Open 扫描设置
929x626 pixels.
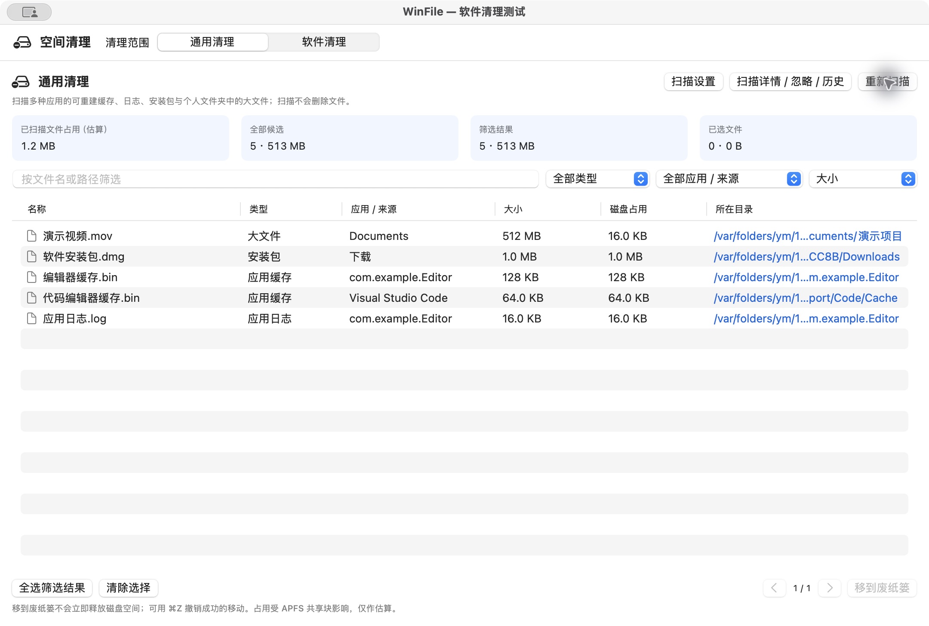pyautogui.click(x=693, y=82)
